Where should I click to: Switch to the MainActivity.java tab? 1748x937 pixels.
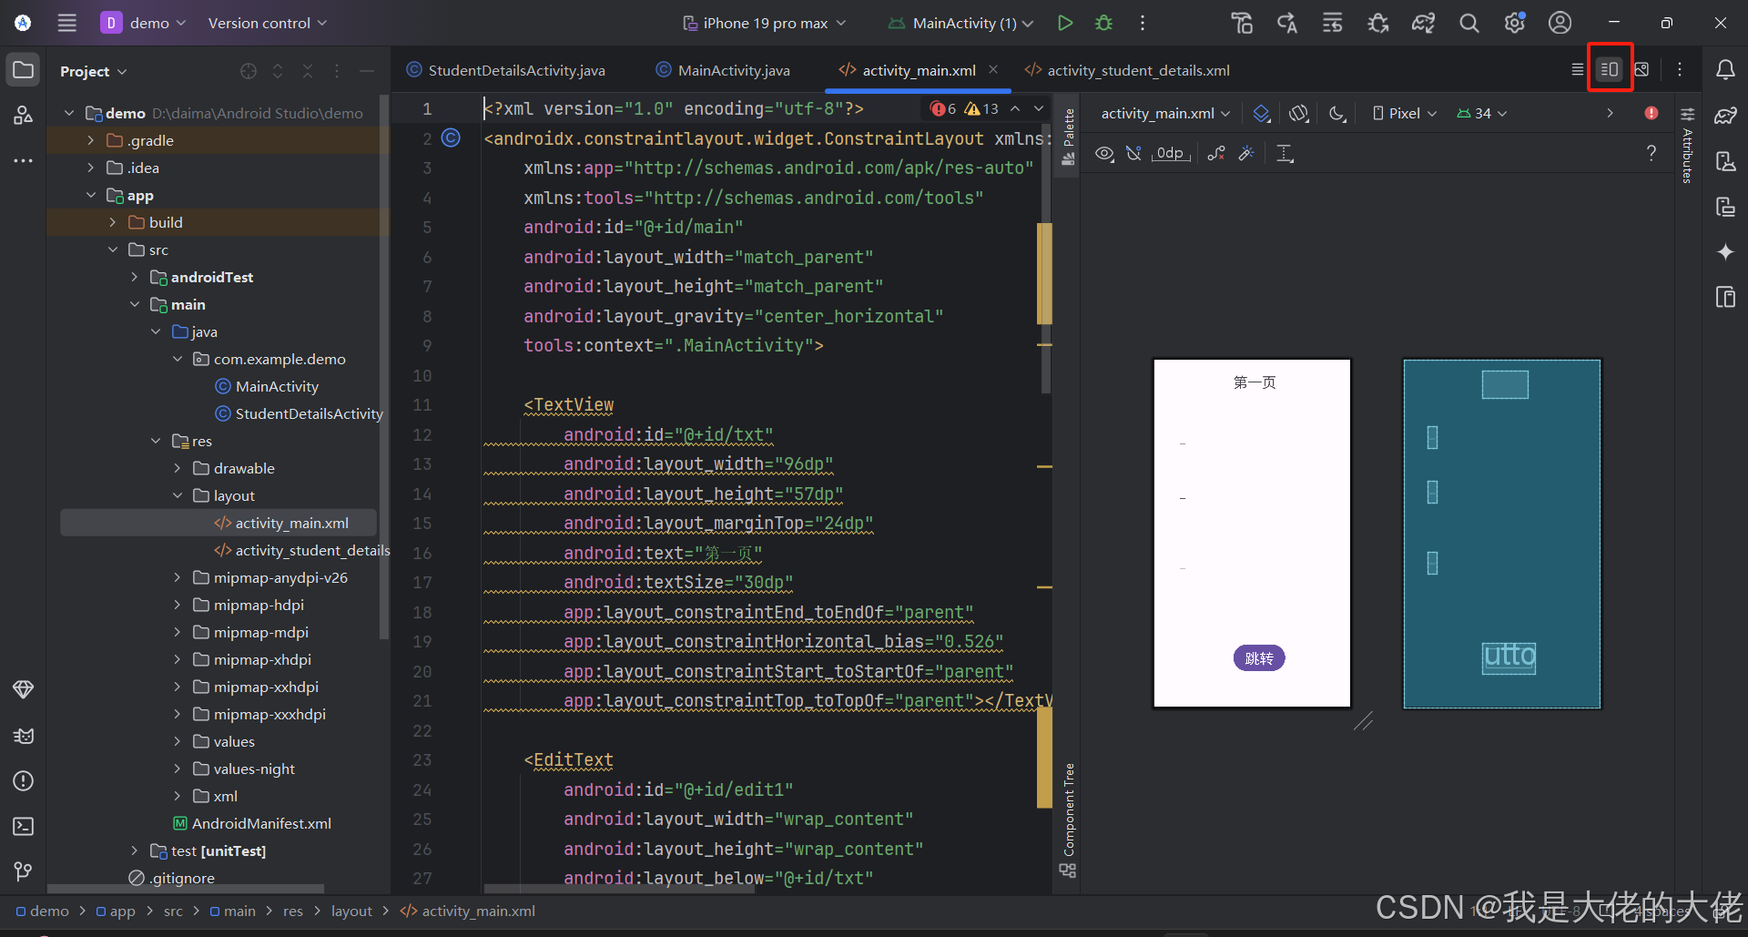tap(733, 69)
